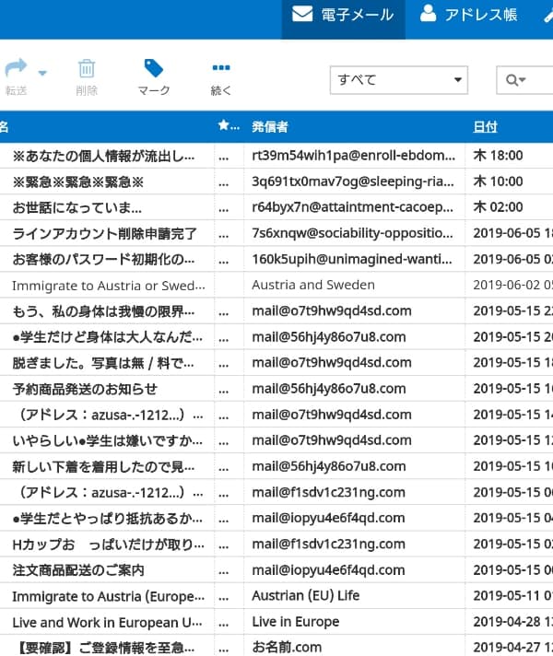
Task: Click the trash can delete (削除) icon
Action: pos(87,69)
